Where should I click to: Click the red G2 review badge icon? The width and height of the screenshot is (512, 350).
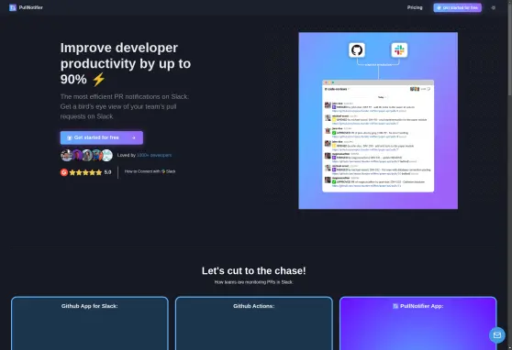64,172
